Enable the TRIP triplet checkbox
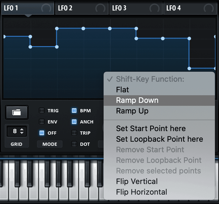Viewport: 219px width, 204px height. coord(74,133)
